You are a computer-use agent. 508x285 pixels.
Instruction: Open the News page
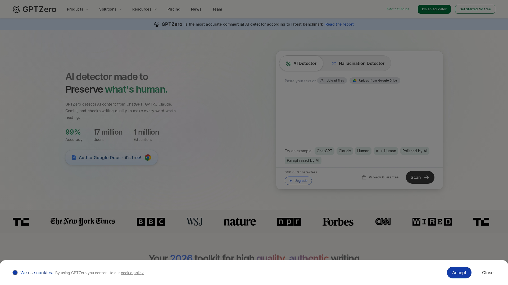coord(196,9)
